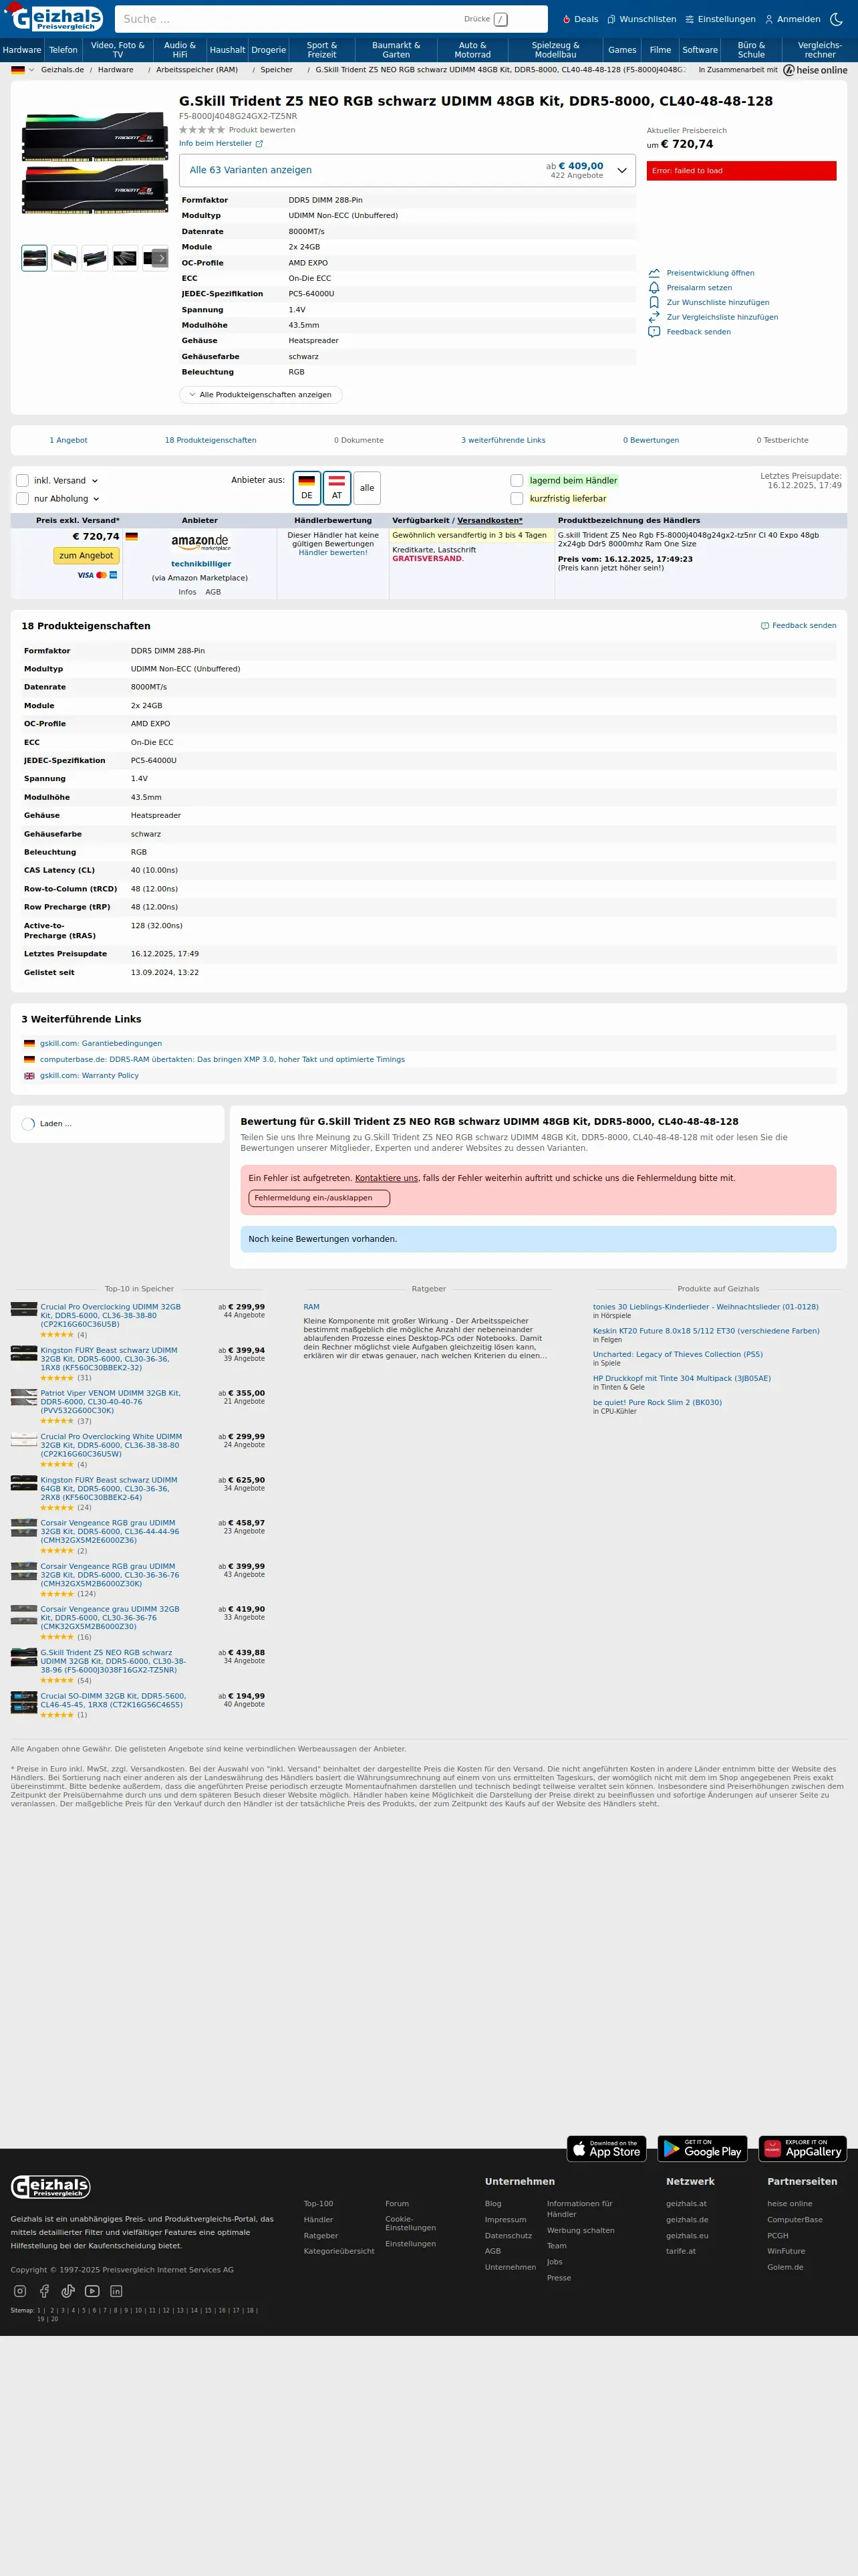Toggle the AT country filter

(x=337, y=488)
